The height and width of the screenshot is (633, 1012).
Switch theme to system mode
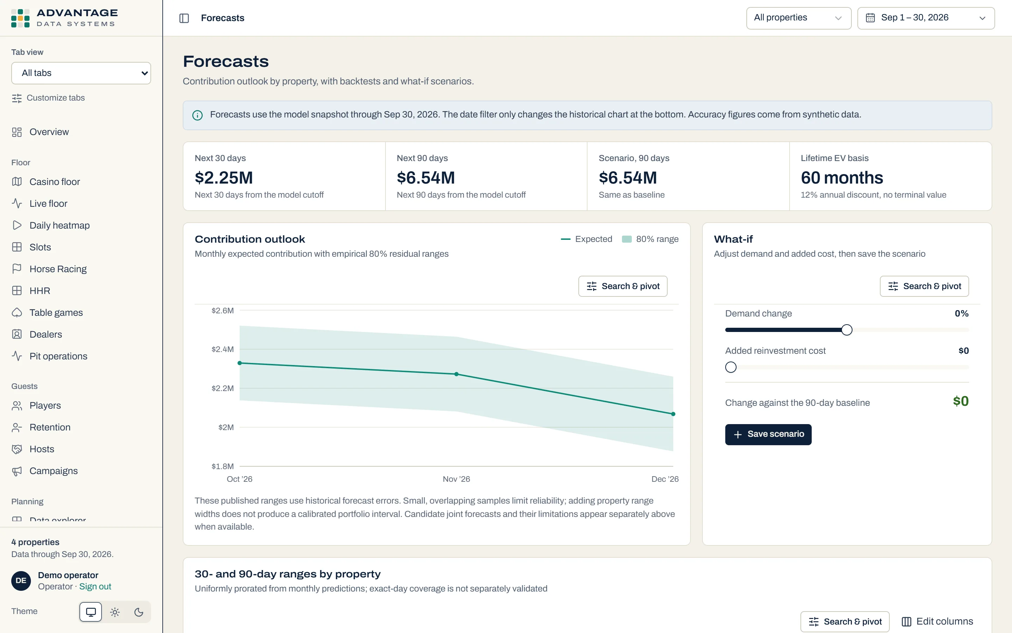pos(91,612)
